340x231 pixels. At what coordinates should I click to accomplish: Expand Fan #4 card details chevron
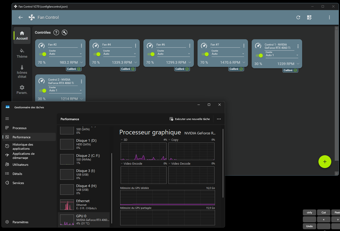(x=136, y=62)
